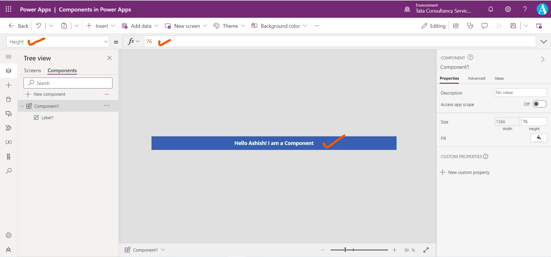The width and height of the screenshot is (551, 257).
Task: Collapse the Component1 tree node
Action: pos(22,106)
